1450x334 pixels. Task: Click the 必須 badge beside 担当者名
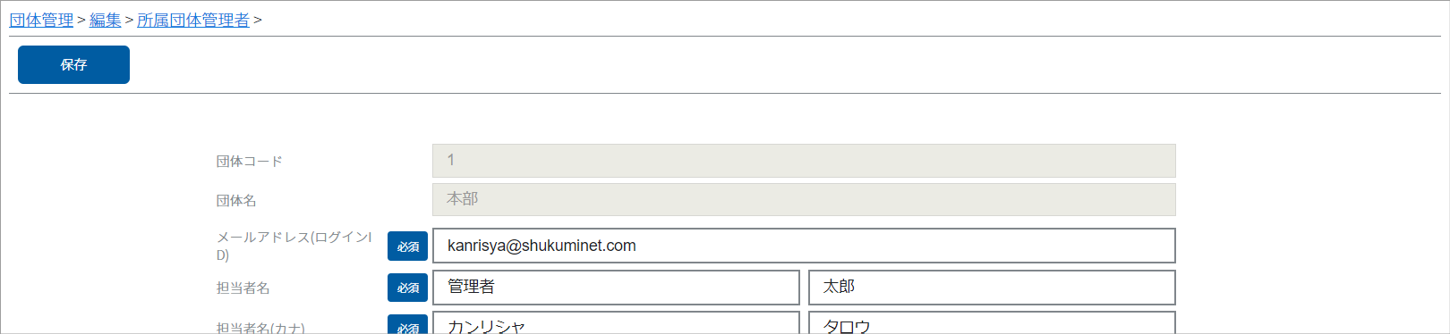coord(407,288)
